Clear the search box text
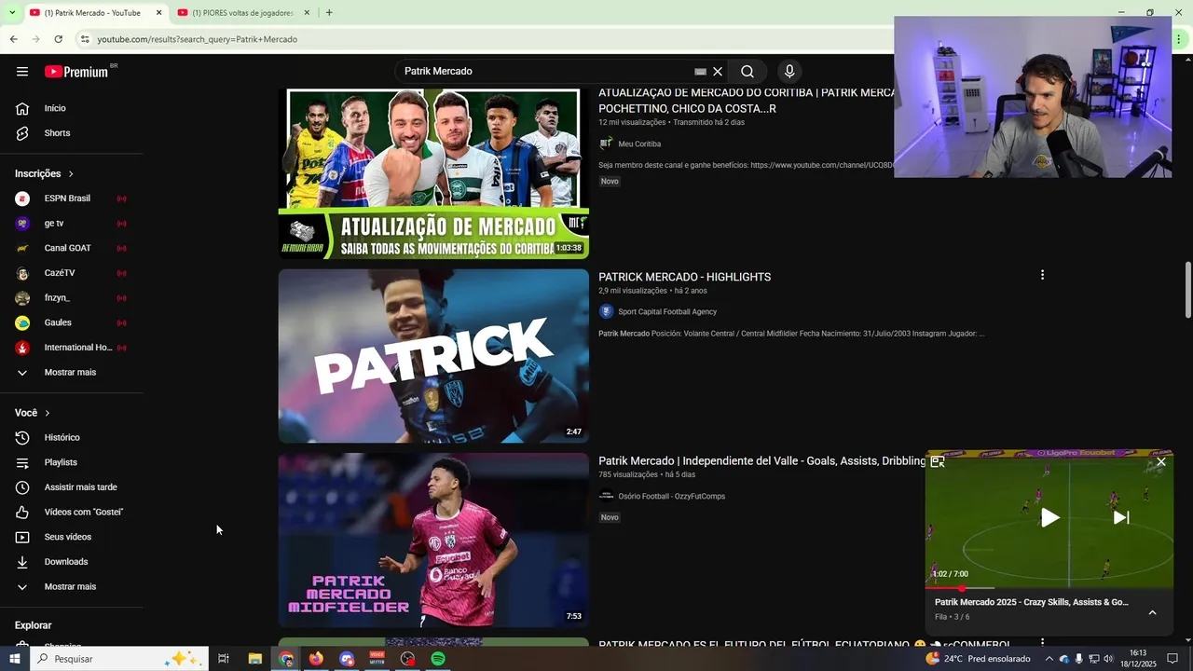Viewport: 1193px width, 671px height. coord(718,72)
